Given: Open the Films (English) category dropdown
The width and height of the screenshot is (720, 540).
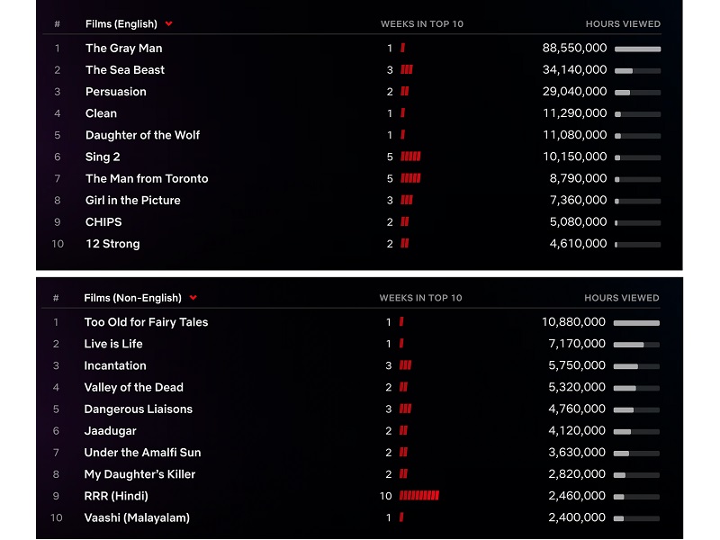Looking at the screenshot, I should coord(168,24).
